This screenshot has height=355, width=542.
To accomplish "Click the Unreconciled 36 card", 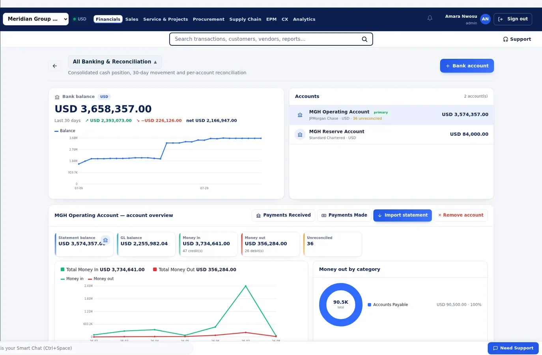I will coord(333,244).
